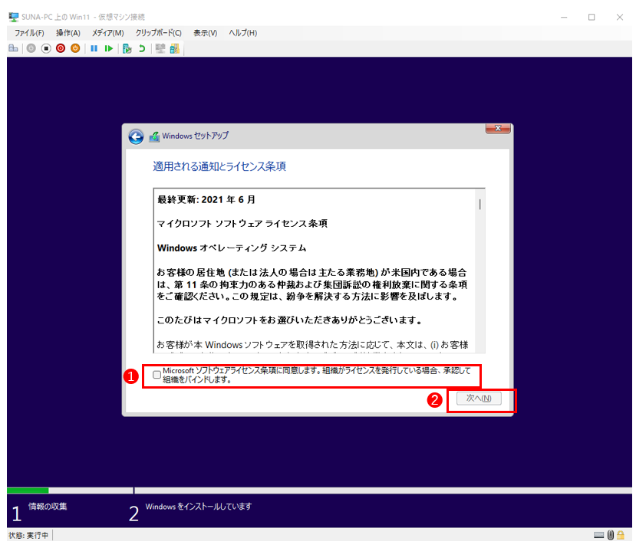Click the padlock security status icon
636x548 pixels.
[x=621, y=535]
